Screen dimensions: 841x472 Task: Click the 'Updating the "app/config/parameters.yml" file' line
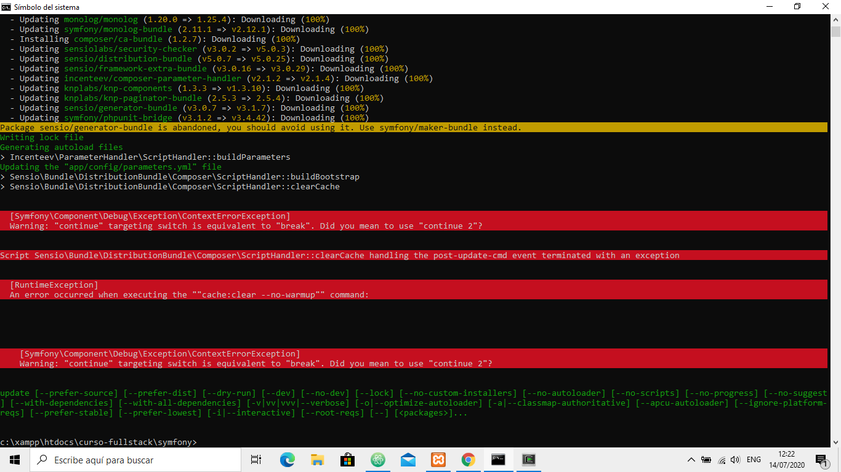point(111,167)
